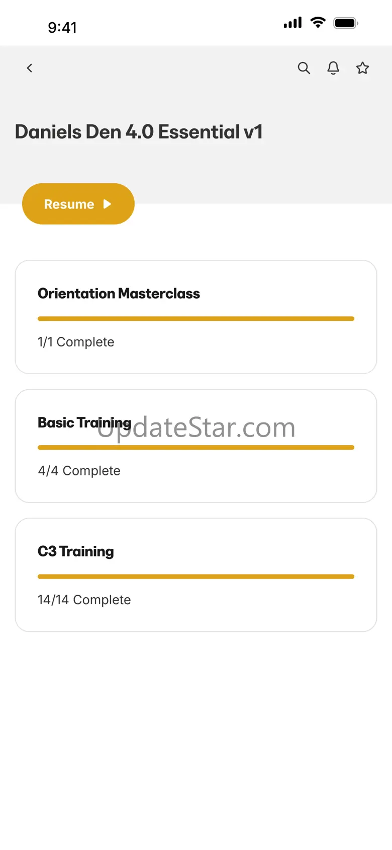Image resolution: width=392 pixels, height=850 pixels.
Task: Click the Orientation Masterclass progress bar
Action: pos(196,319)
